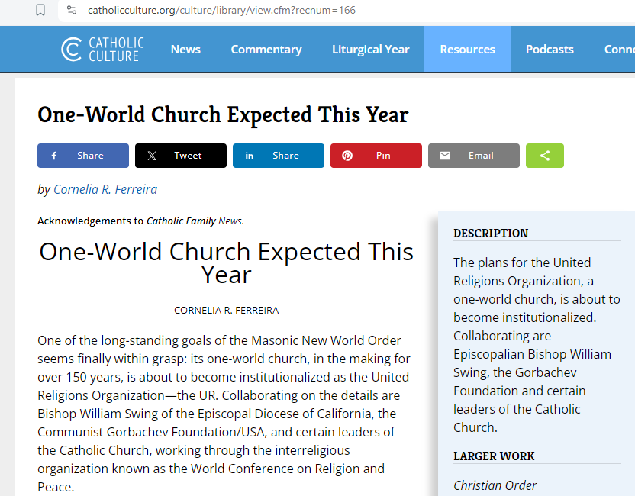The width and height of the screenshot is (635, 496).
Task: Click the main headline One-World Church Expected This Year
Action: click(x=223, y=114)
